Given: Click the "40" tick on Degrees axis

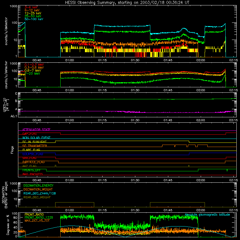Looking at the screenshot, I should tap(16, 227).
